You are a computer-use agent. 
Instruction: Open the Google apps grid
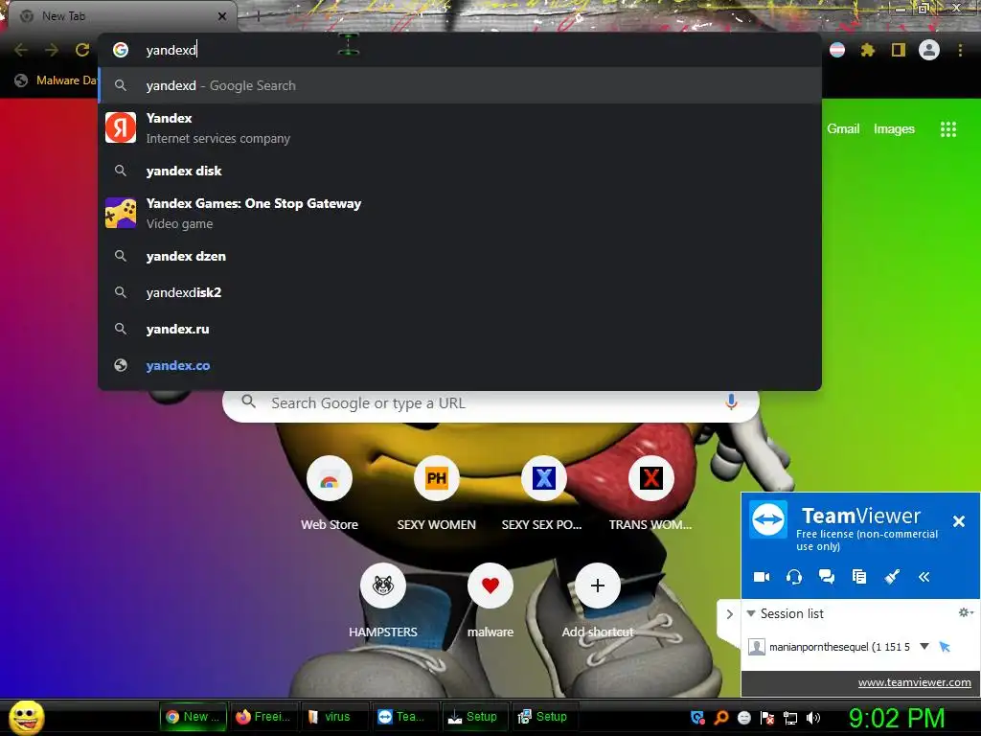coord(947,129)
